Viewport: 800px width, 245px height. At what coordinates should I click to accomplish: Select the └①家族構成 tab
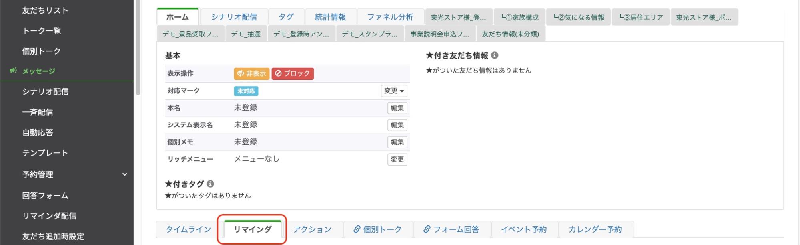point(520,17)
